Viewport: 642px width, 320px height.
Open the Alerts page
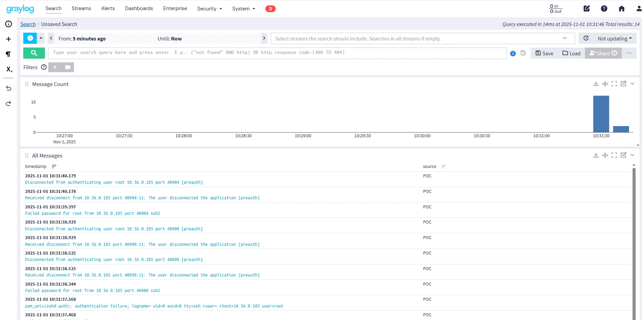[x=108, y=8]
